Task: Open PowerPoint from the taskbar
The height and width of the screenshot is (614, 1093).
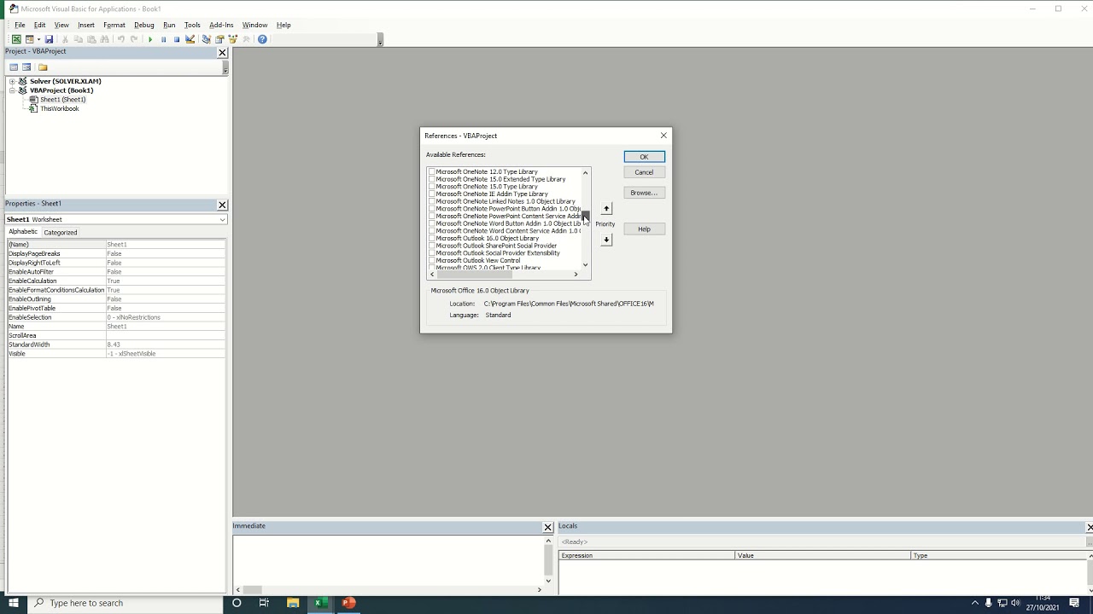Action: 348,603
